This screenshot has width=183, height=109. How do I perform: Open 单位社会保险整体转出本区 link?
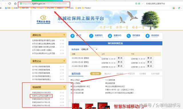pos(115,86)
